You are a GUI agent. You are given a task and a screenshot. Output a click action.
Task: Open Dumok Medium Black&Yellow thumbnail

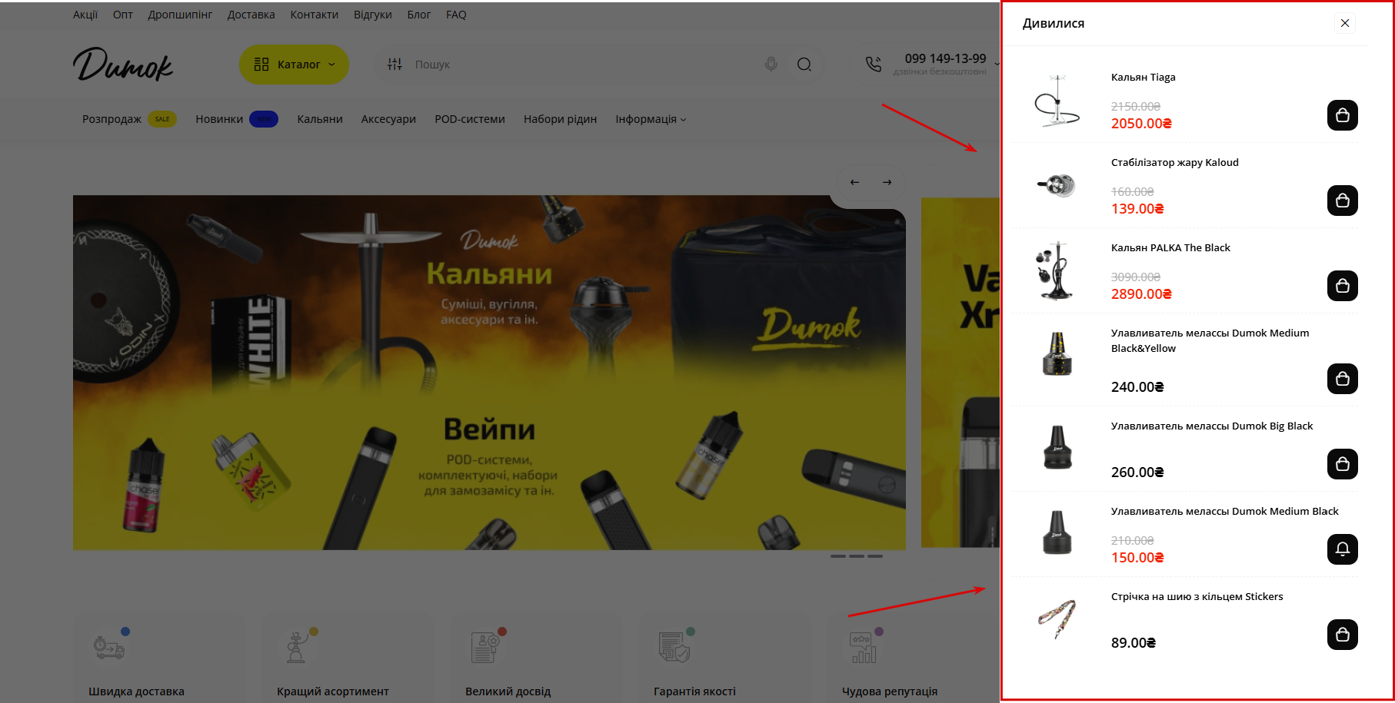click(x=1057, y=354)
